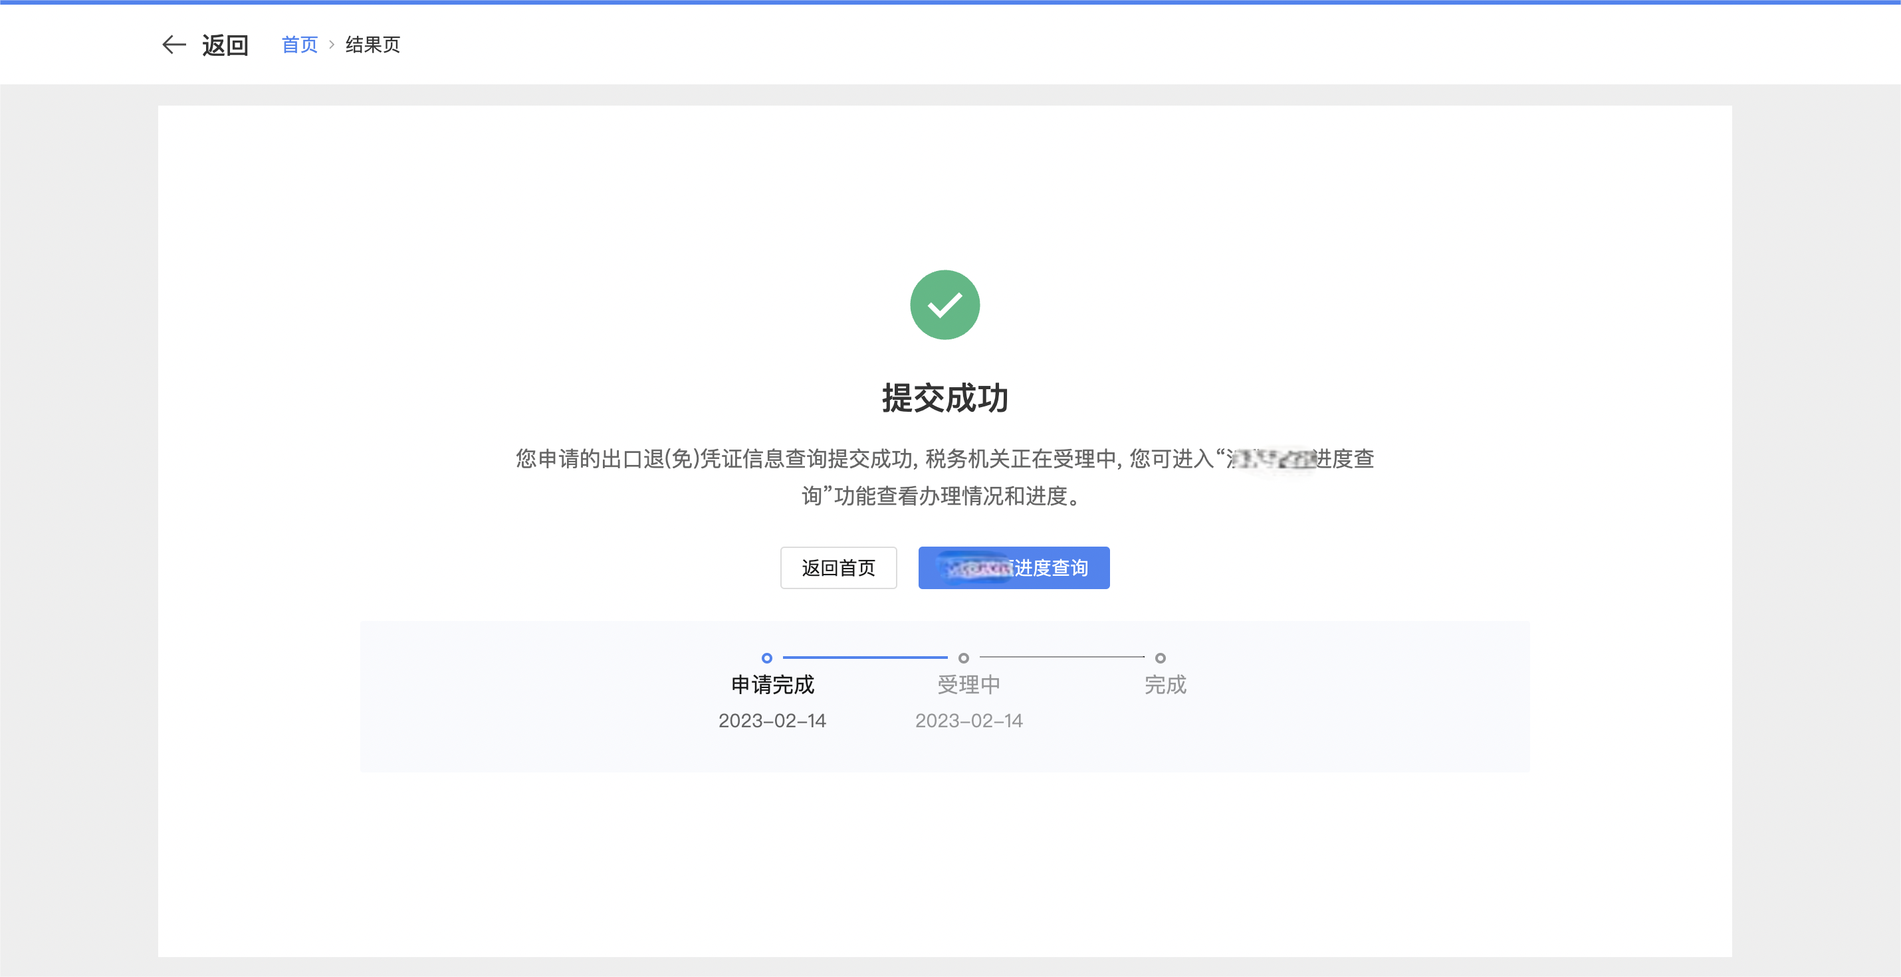Open the blue 进度查询 button
The height and width of the screenshot is (977, 1901).
(x=1013, y=568)
